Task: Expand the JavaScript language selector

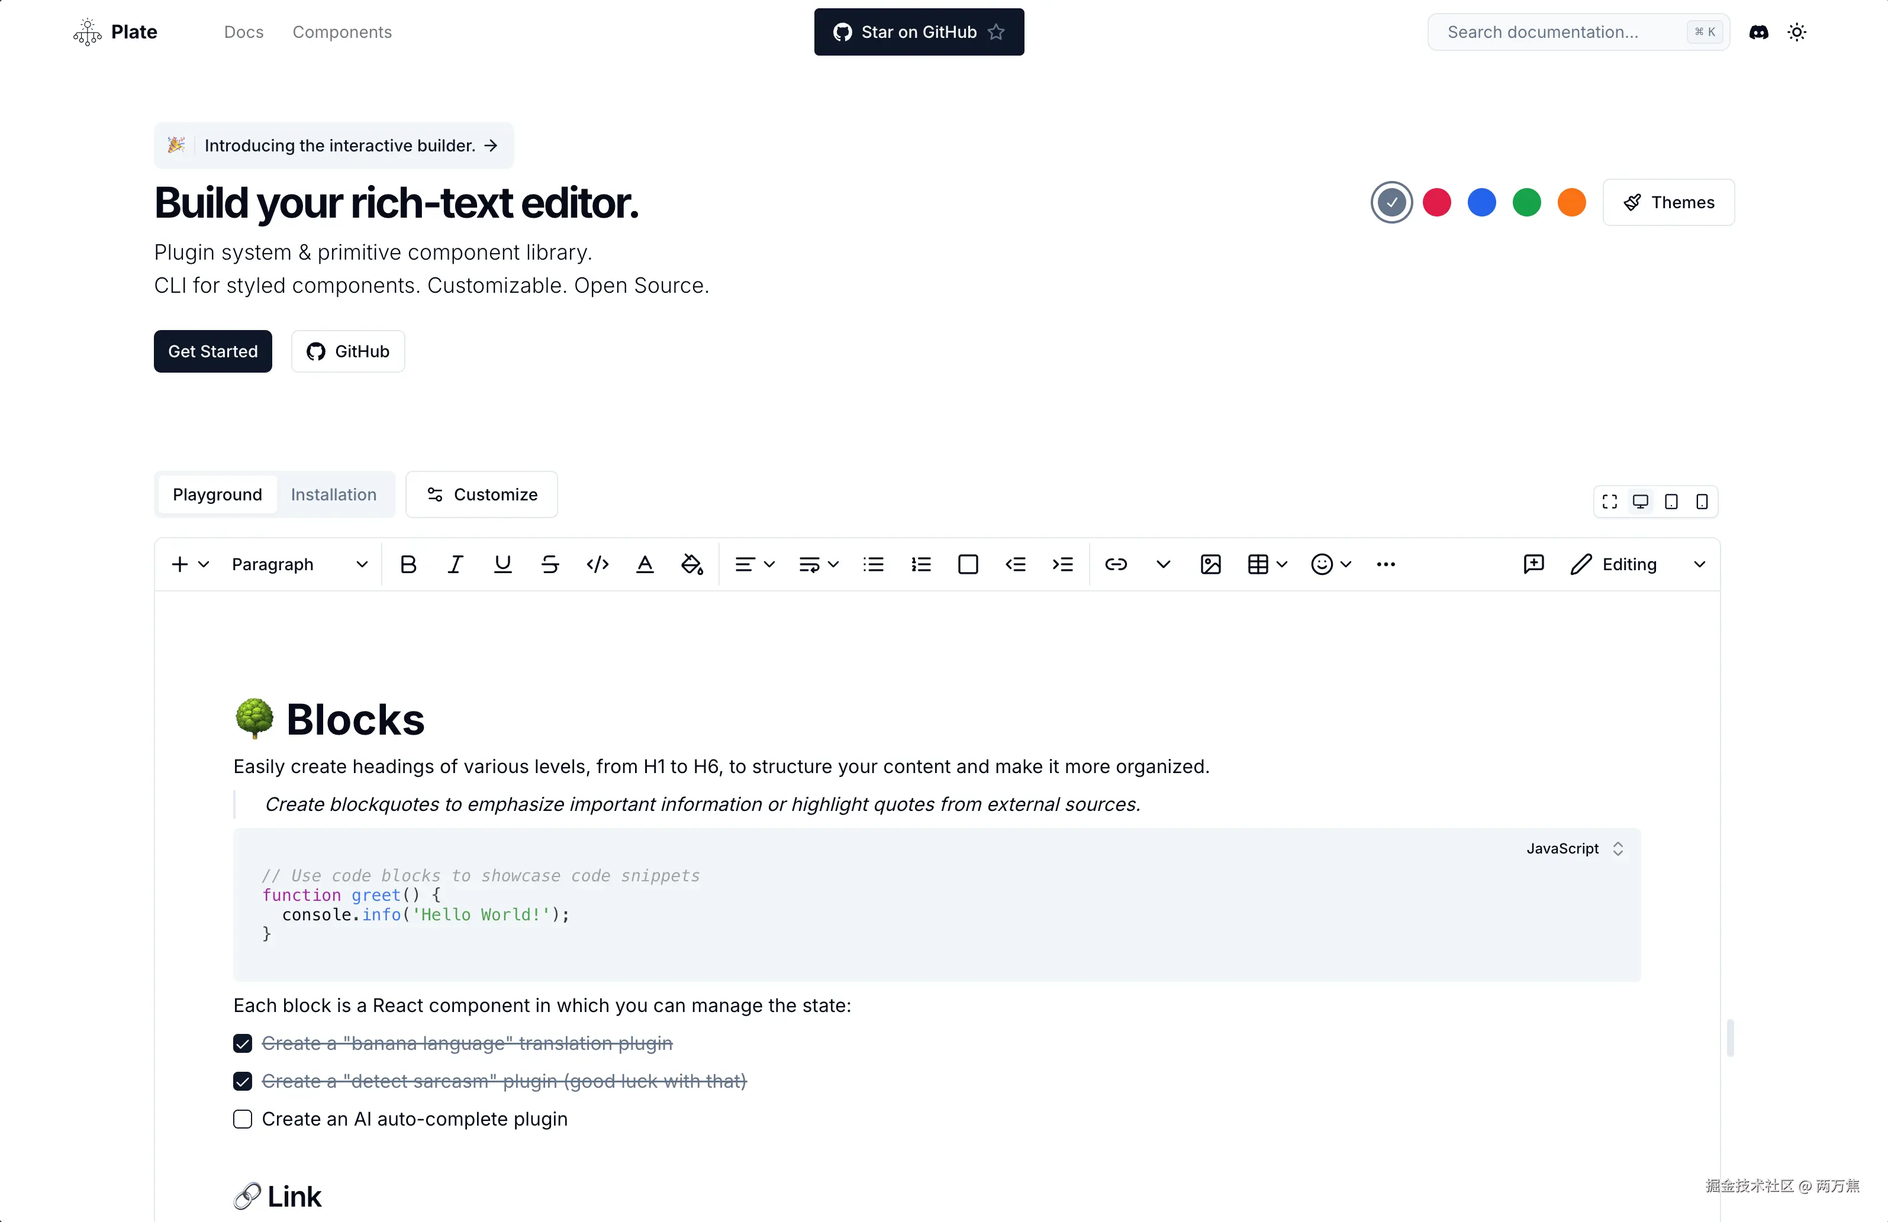Action: pos(1575,849)
